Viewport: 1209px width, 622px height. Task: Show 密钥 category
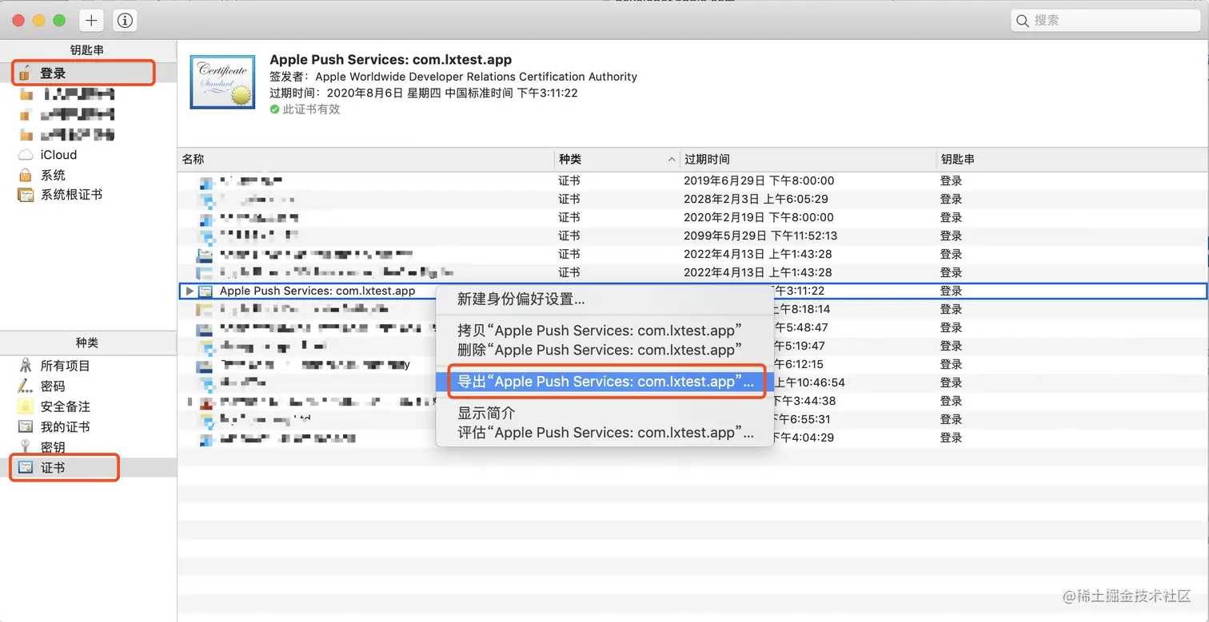click(53, 447)
